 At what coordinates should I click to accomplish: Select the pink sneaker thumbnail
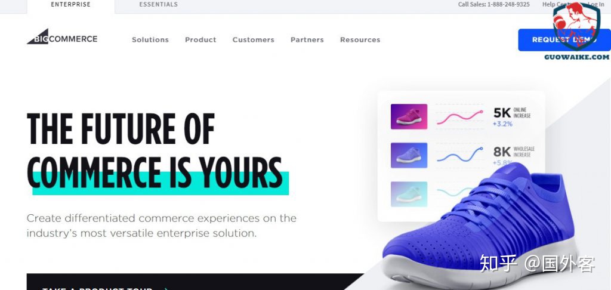coord(409,116)
